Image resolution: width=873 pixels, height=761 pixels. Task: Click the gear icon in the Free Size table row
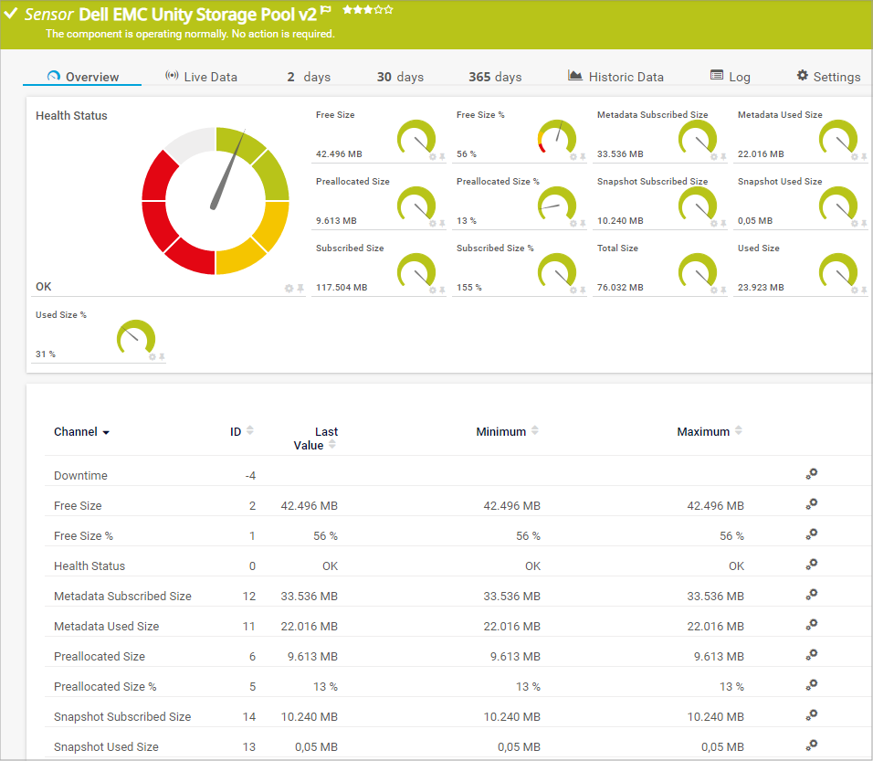coord(811,504)
